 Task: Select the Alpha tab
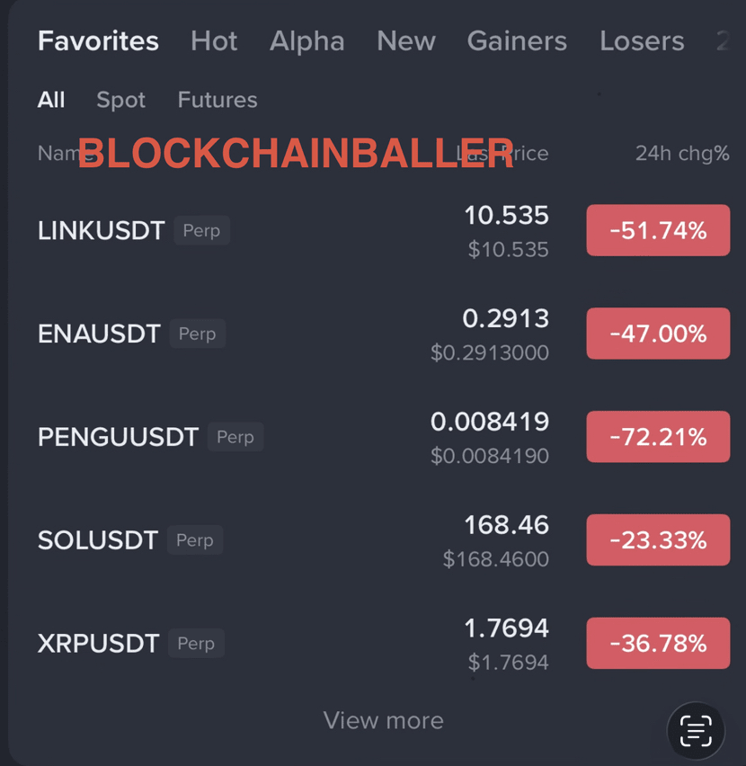(306, 41)
